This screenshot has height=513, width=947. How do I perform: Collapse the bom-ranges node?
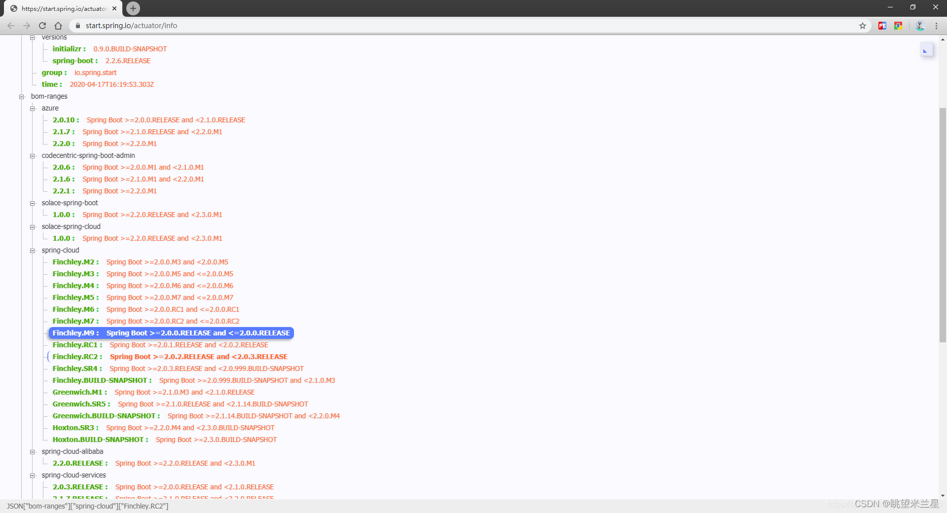tap(22, 97)
